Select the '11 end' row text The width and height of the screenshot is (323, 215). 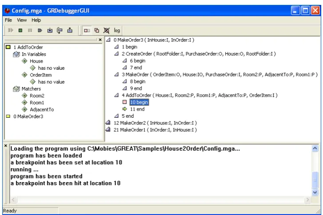click(137, 109)
